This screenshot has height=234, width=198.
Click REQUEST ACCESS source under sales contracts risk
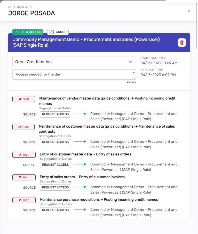pos(55,142)
